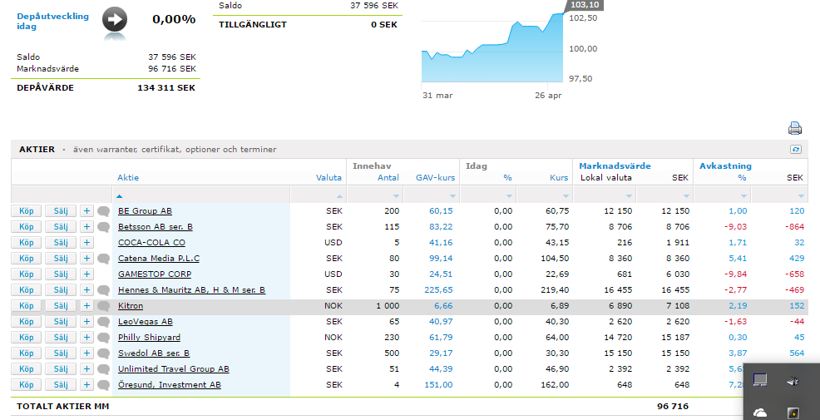The height and width of the screenshot is (420, 820).
Task: Click the printer icon above the table
Action: tap(794, 128)
